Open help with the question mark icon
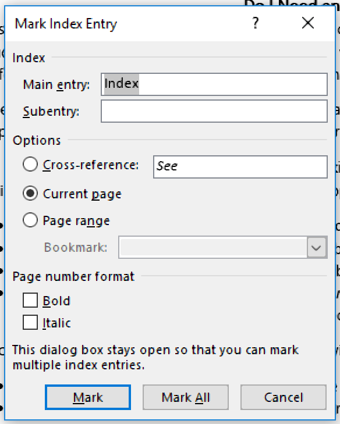 (255, 23)
